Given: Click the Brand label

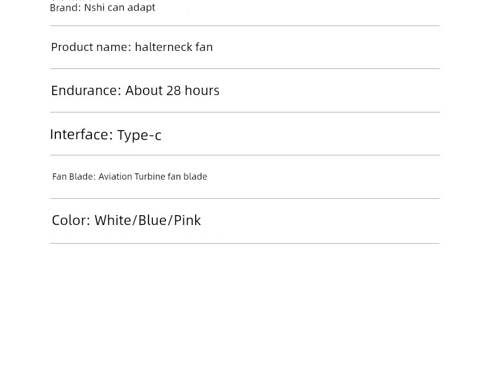Looking at the screenshot, I should pyautogui.click(x=65, y=7).
